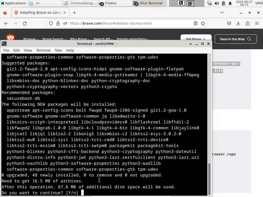Viewport: 263px width, 197px height.
Task: Open the site permissions icon in address bar
Action: click(x=65, y=23)
